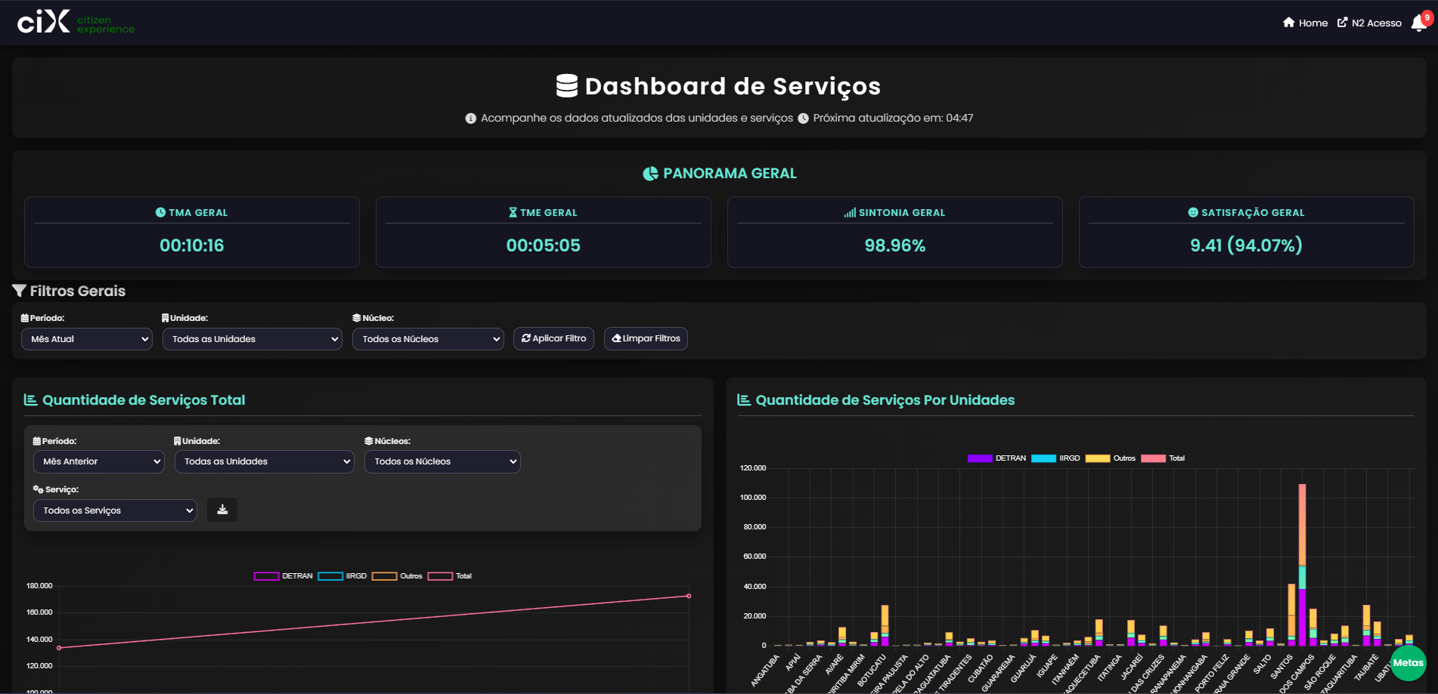Click the Panorama Geral pie chart icon
Viewport: 1438px width, 694px height.
click(650, 174)
